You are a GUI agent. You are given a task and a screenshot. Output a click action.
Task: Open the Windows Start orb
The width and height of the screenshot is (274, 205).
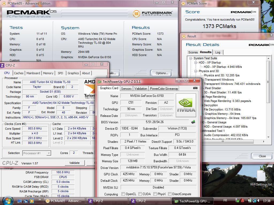(x=7, y=201)
